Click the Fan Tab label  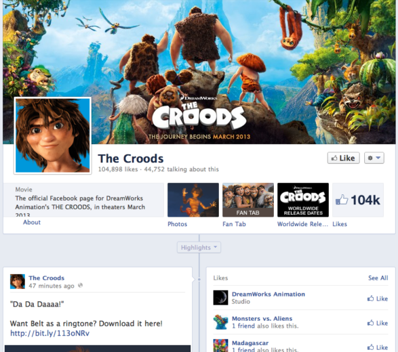coord(235,224)
